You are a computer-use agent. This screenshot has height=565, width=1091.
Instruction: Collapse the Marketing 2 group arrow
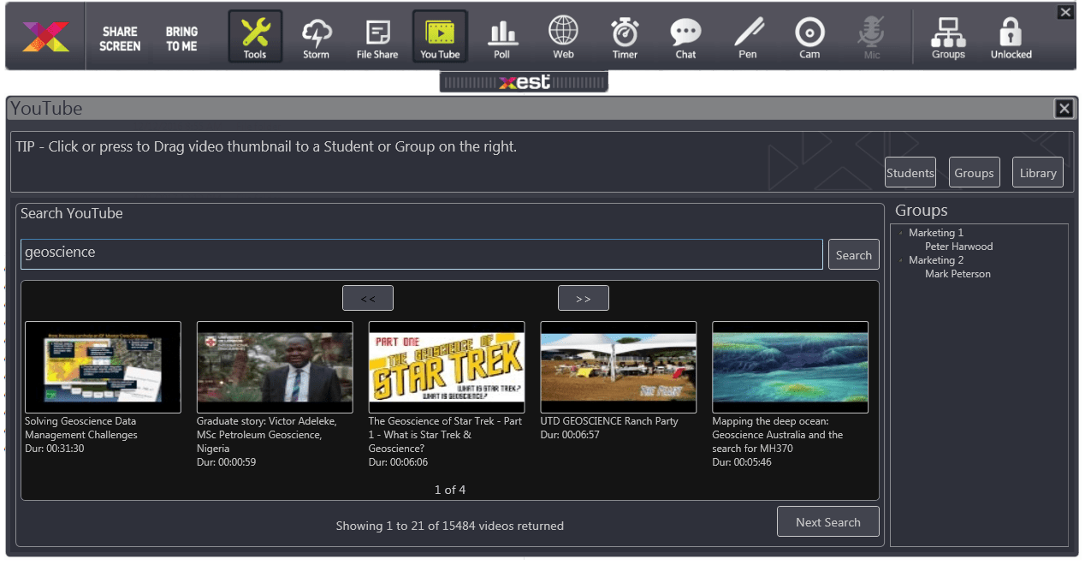tap(900, 260)
